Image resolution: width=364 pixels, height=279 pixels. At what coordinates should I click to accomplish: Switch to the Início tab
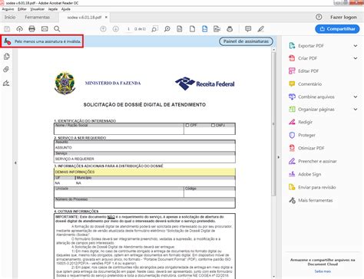point(10,17)
